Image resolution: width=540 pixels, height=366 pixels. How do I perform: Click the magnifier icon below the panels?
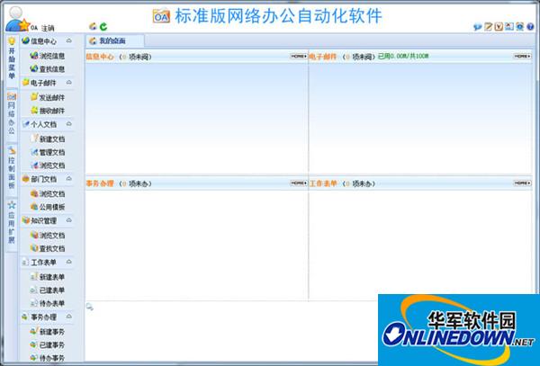pyautogui.click(x=89, y=307)
